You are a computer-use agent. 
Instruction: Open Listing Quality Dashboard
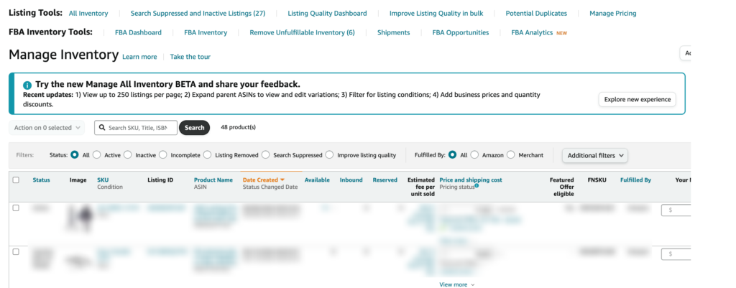(327, 14)
